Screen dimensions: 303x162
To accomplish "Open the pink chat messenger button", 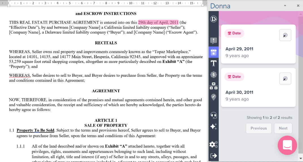I will (287, 145).
